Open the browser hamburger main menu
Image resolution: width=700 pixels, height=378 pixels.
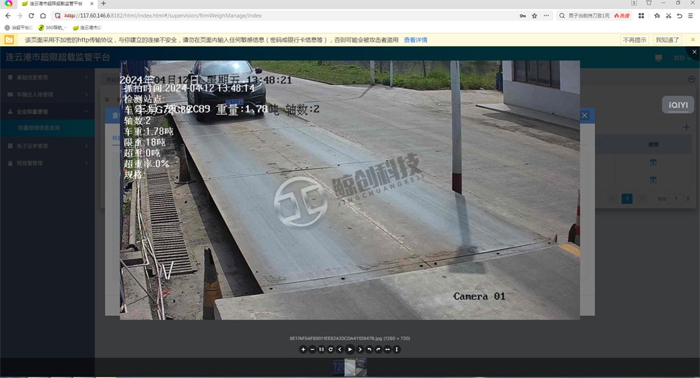coord(692,16)
